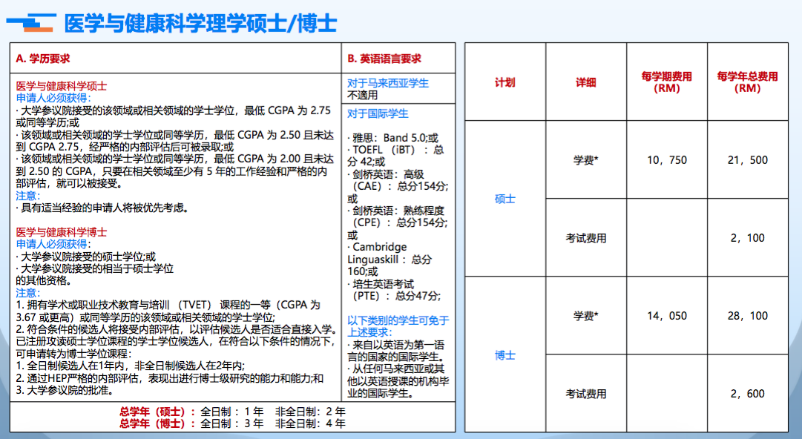The width and height of the screenshot is (802, 439).
Task: Click the 总学年（硕士）duration line
Action: (232, 412)
